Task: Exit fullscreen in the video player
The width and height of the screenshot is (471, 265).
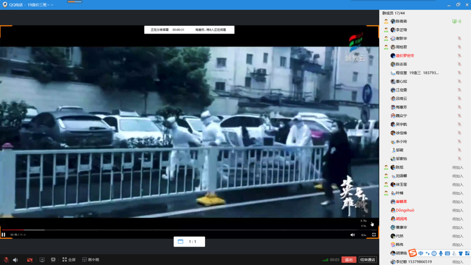Action: click(374, 235)
